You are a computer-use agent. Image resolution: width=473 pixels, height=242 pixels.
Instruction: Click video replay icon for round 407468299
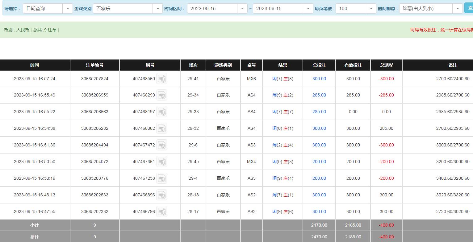click(x=162, y=95)
